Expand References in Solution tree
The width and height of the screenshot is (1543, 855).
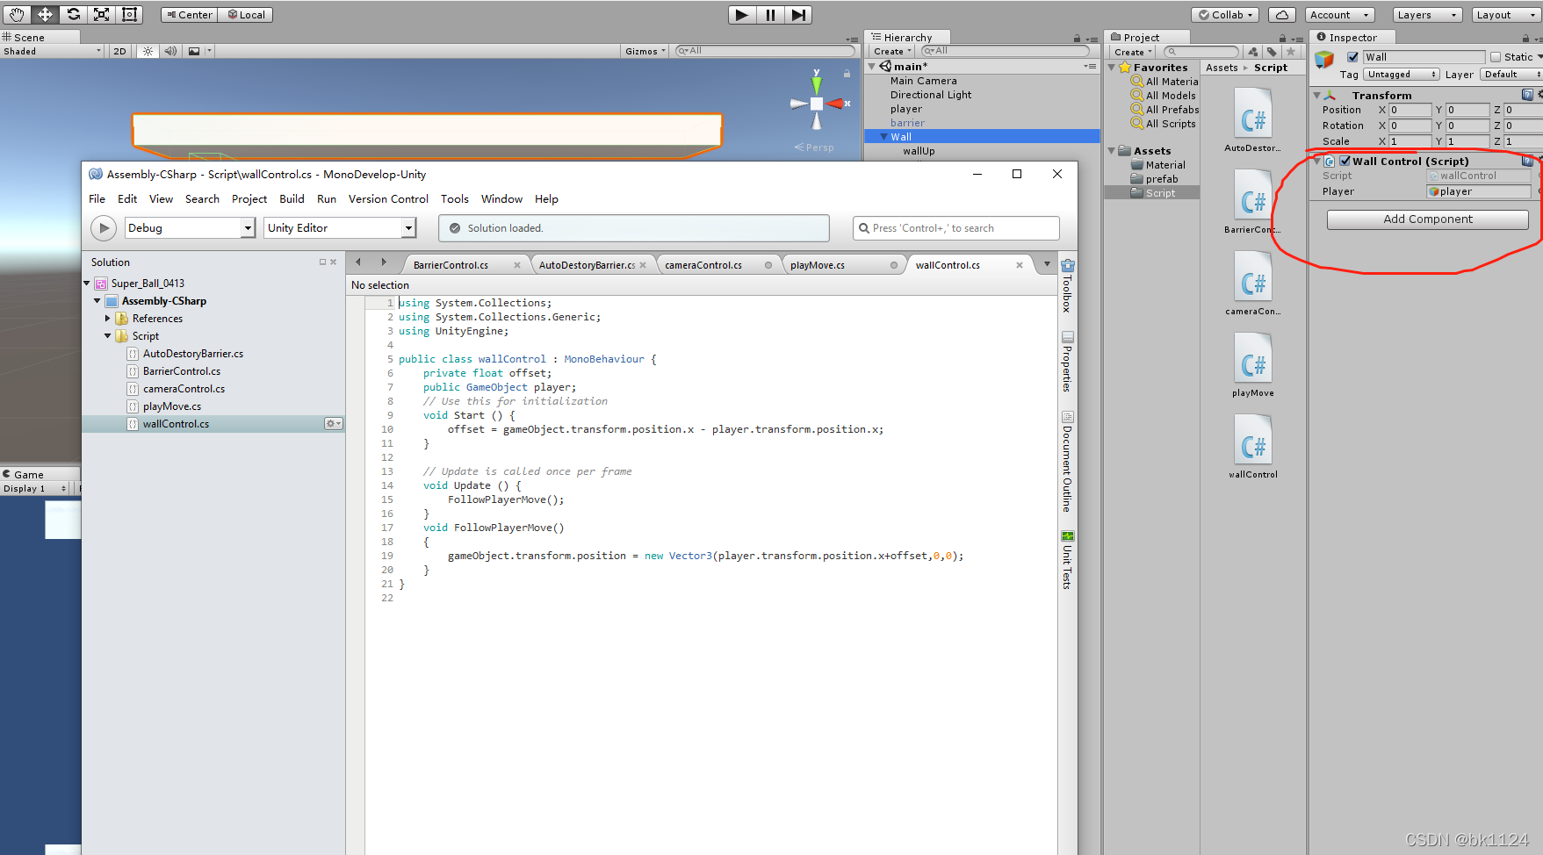pos(108,319)
